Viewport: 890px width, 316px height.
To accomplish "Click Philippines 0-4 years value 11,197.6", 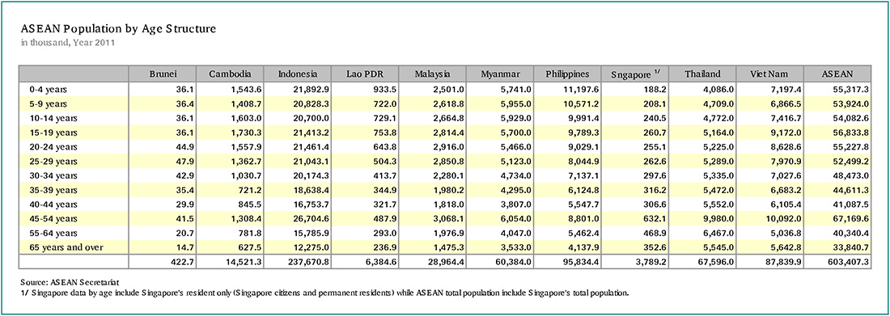I will click(582, 90).
